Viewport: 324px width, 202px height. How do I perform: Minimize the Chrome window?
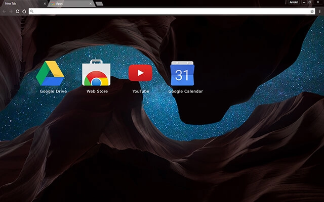click(x=304, y=2)
